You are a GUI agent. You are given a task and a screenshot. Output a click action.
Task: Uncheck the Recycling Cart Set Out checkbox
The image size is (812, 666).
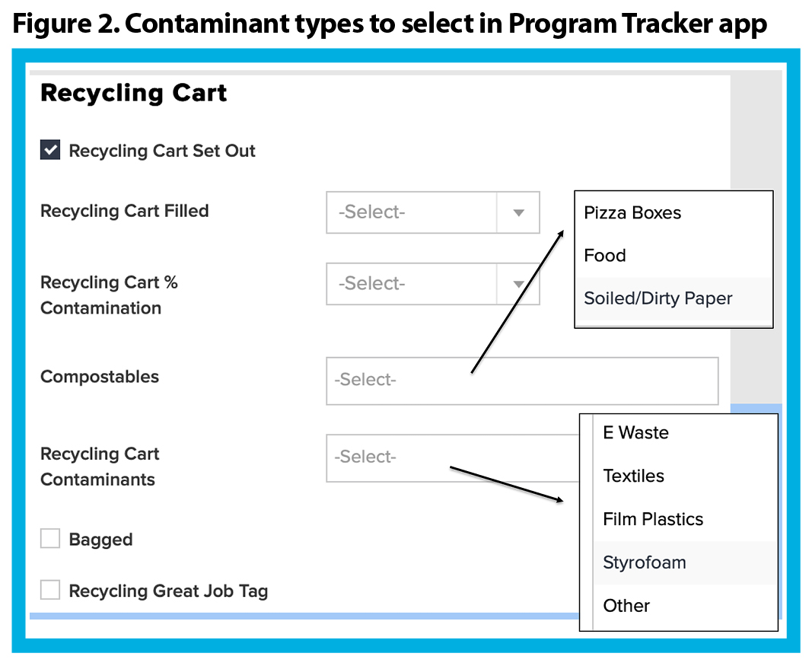50,150
